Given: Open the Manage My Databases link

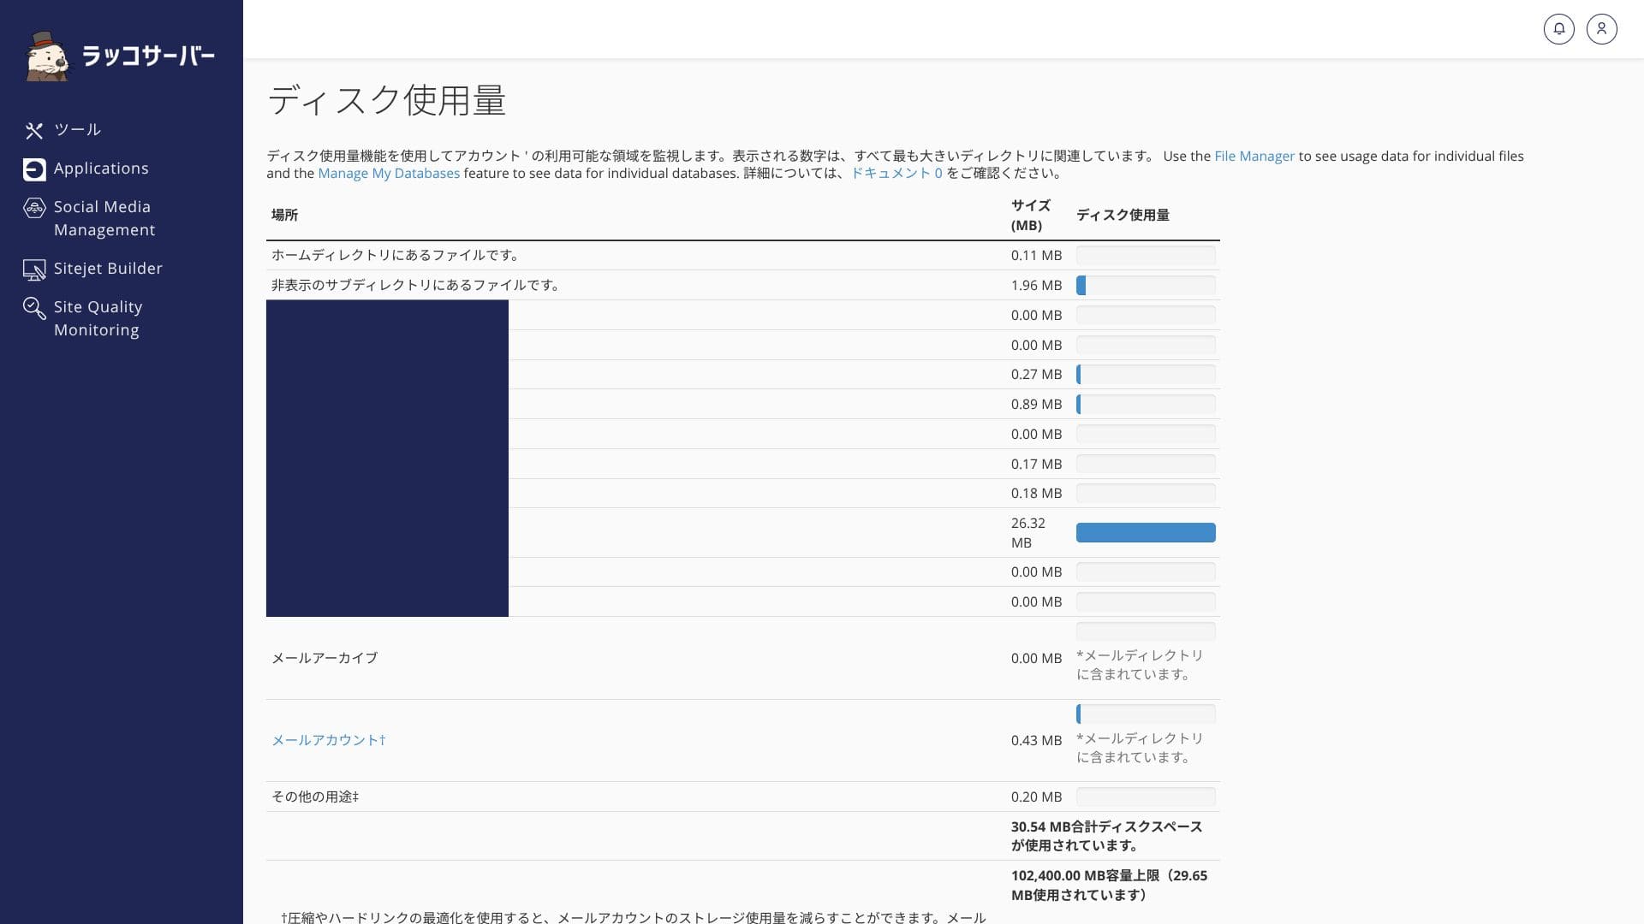Looking at the screenshot, I should [x=389, y=174].
